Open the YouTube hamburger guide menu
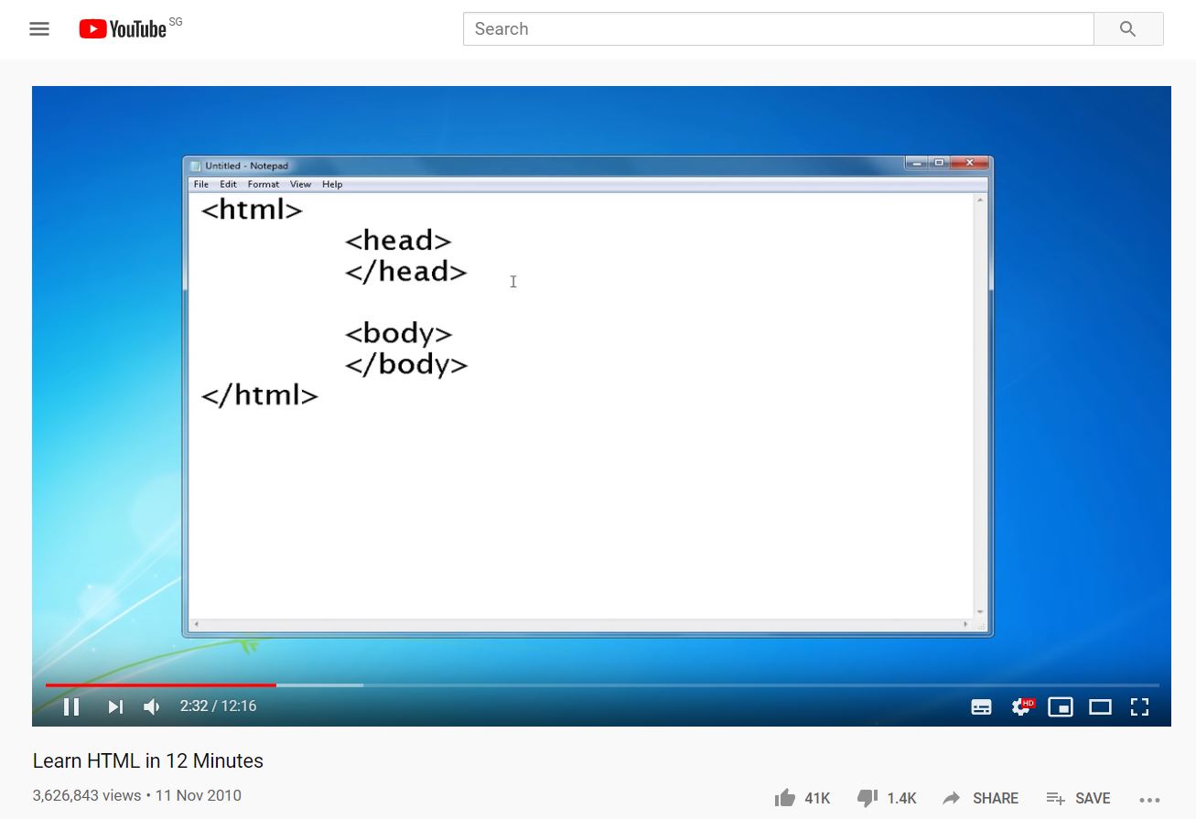Viewport: 1196px width, 819px height. [39, 29]
